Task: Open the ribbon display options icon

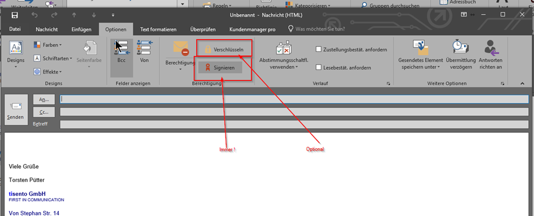Action: [463, 15]
